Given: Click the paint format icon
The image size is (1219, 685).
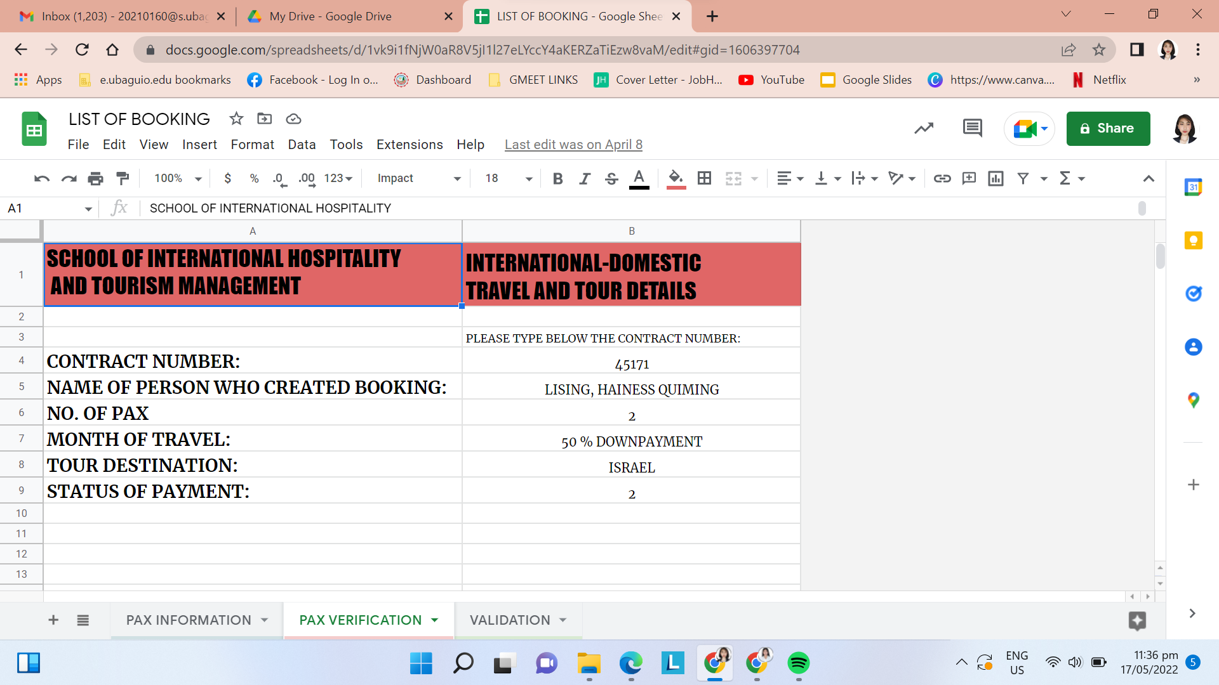Looking at the screenshot, I should [x=123, y=179].
